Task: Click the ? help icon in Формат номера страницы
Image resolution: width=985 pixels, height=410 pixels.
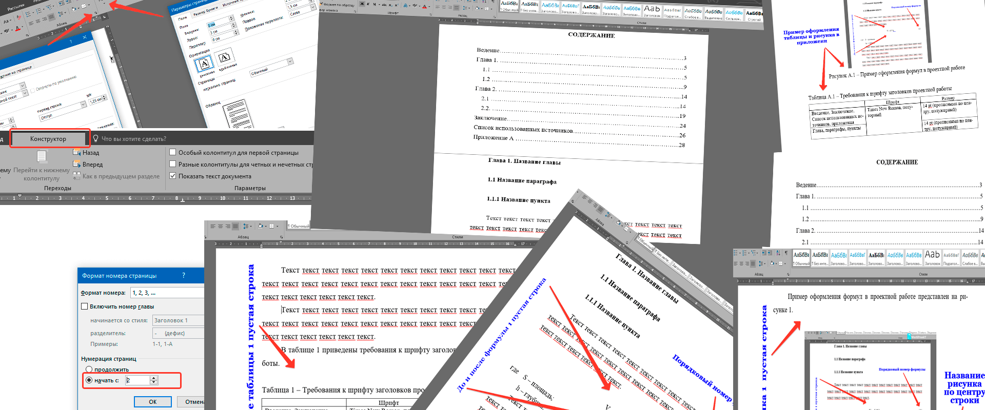Action: 184,276
